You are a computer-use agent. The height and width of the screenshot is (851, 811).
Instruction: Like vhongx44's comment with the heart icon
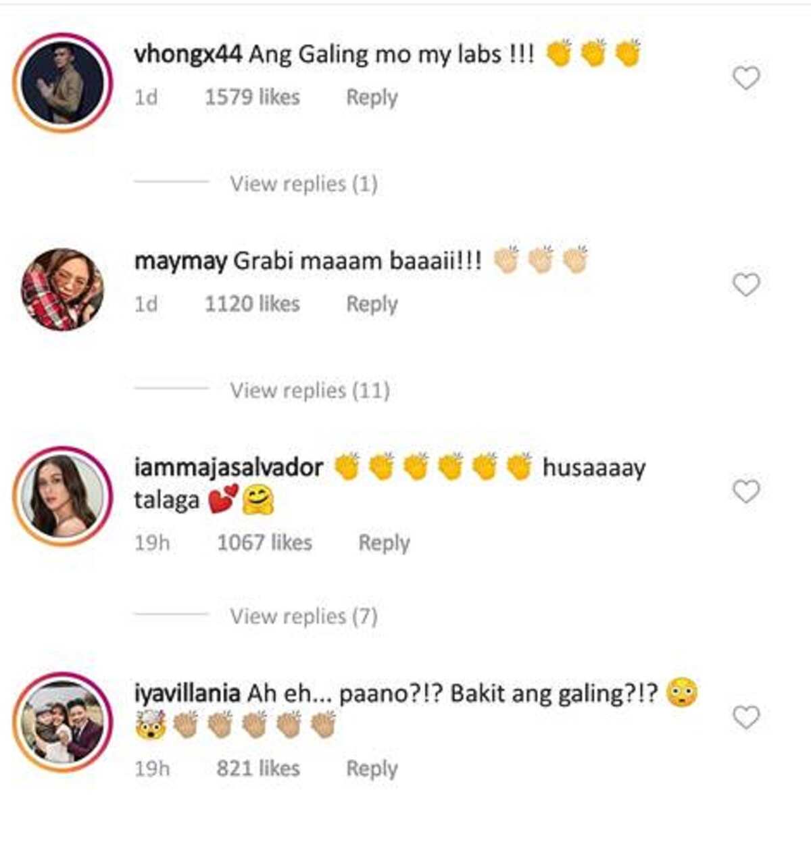pyautogui.click(x=746, y=78)
